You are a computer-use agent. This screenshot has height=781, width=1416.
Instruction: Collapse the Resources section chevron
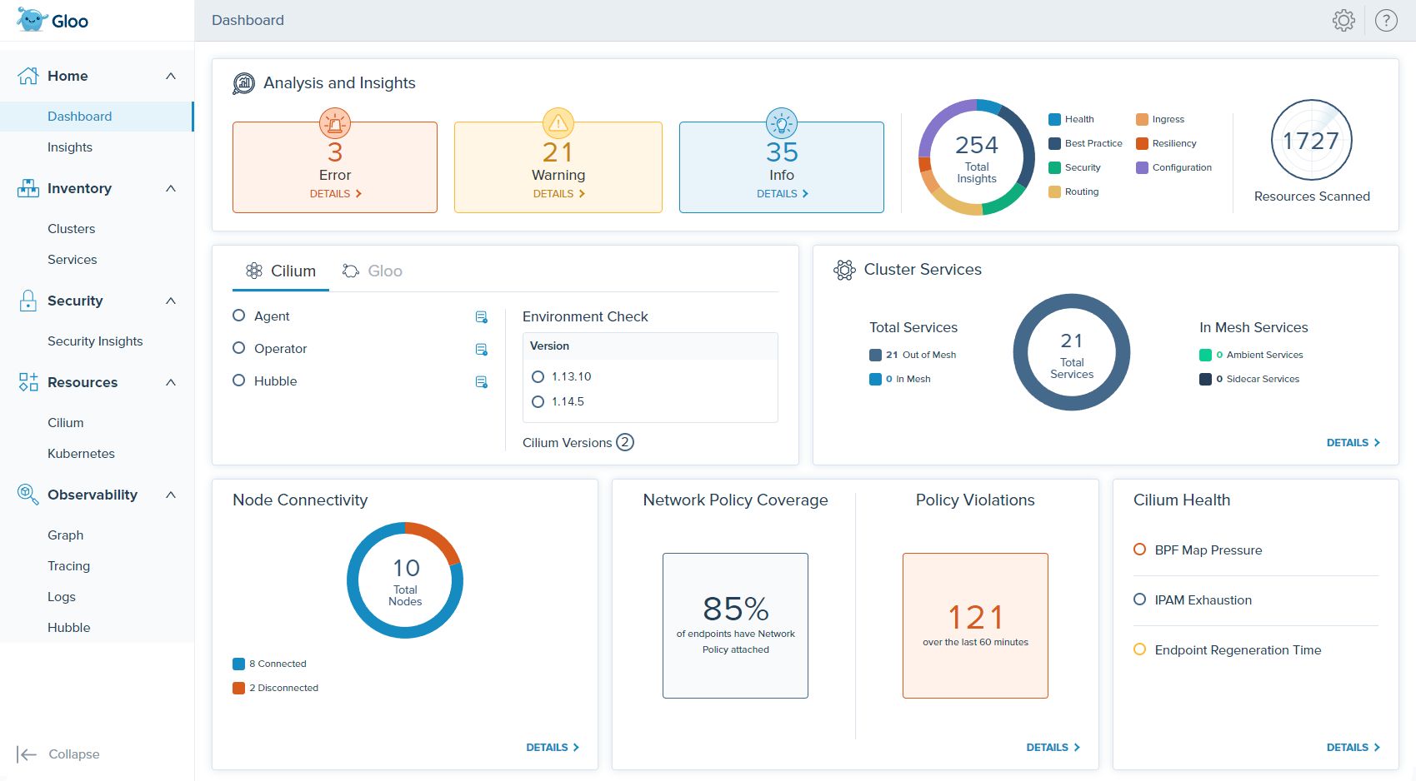click(171, 382)
